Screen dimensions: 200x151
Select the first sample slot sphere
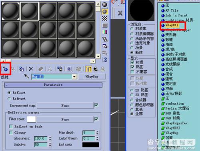click(x=10, y=11)
